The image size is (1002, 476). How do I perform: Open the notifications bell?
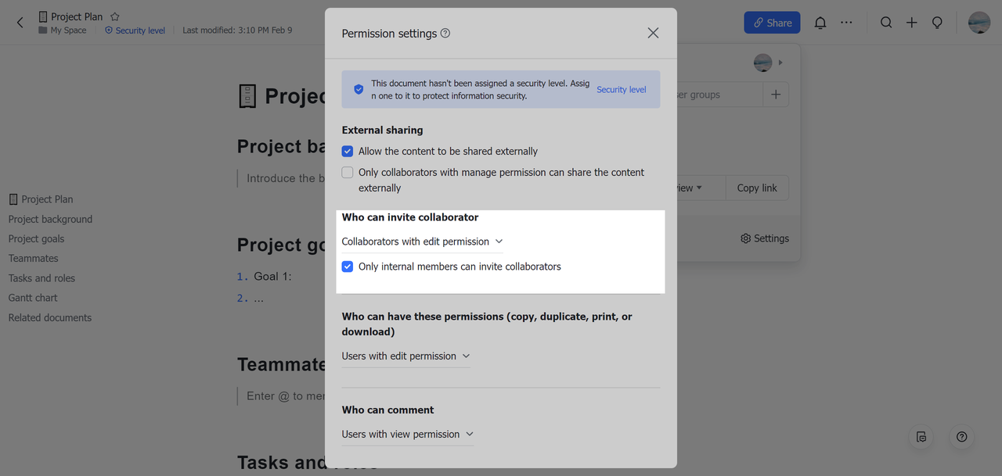tap(820, 23)
